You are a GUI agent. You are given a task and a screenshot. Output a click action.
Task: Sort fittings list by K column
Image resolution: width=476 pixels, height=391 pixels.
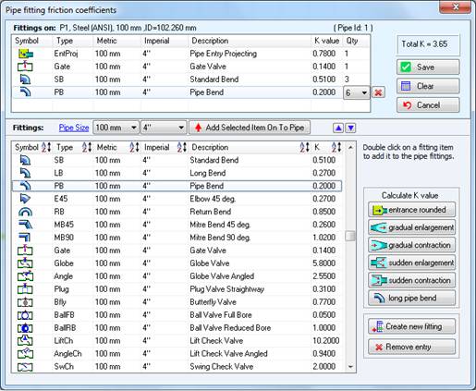click(x=336, y=147)
